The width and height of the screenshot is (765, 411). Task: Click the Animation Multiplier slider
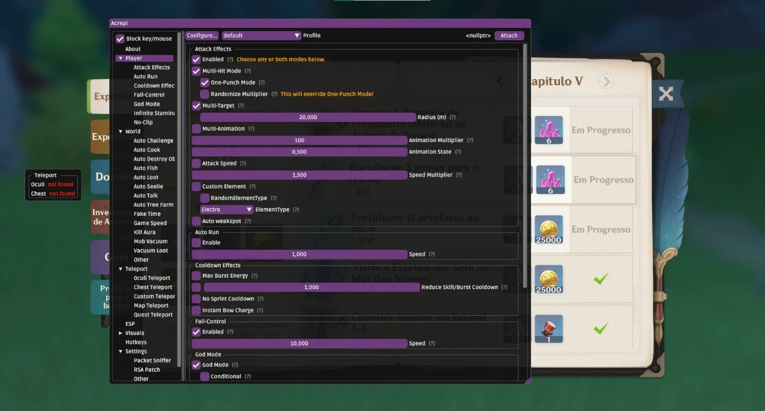299,140
